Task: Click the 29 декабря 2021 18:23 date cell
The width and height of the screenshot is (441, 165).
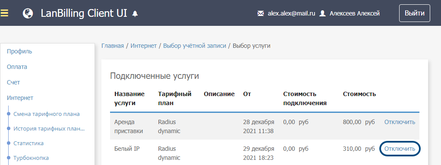Action: pyautogui.click(x=258, y=153)
